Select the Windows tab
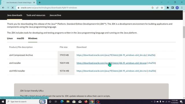This screenshot has width=185, height=104. tap(33, 38)
